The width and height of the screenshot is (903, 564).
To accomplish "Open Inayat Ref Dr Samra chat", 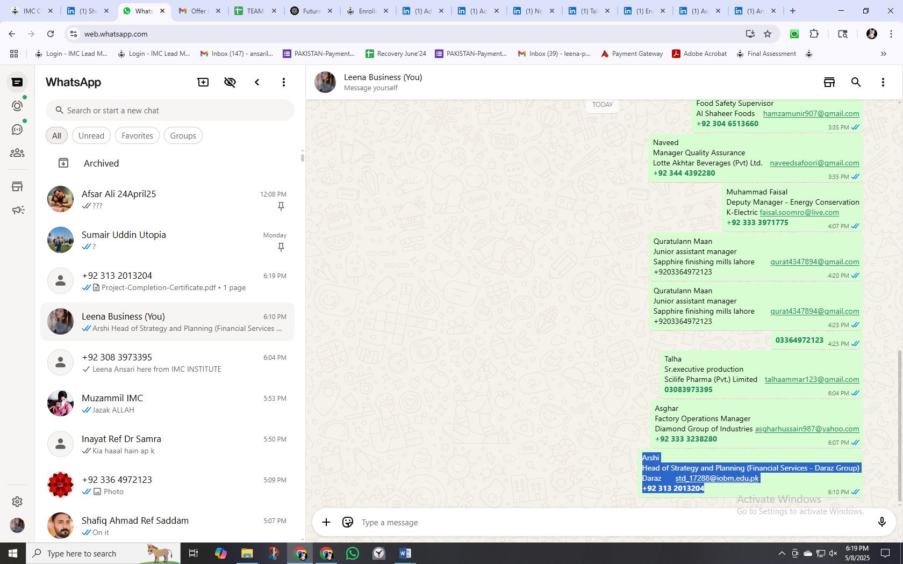I will tap(167, 444).
